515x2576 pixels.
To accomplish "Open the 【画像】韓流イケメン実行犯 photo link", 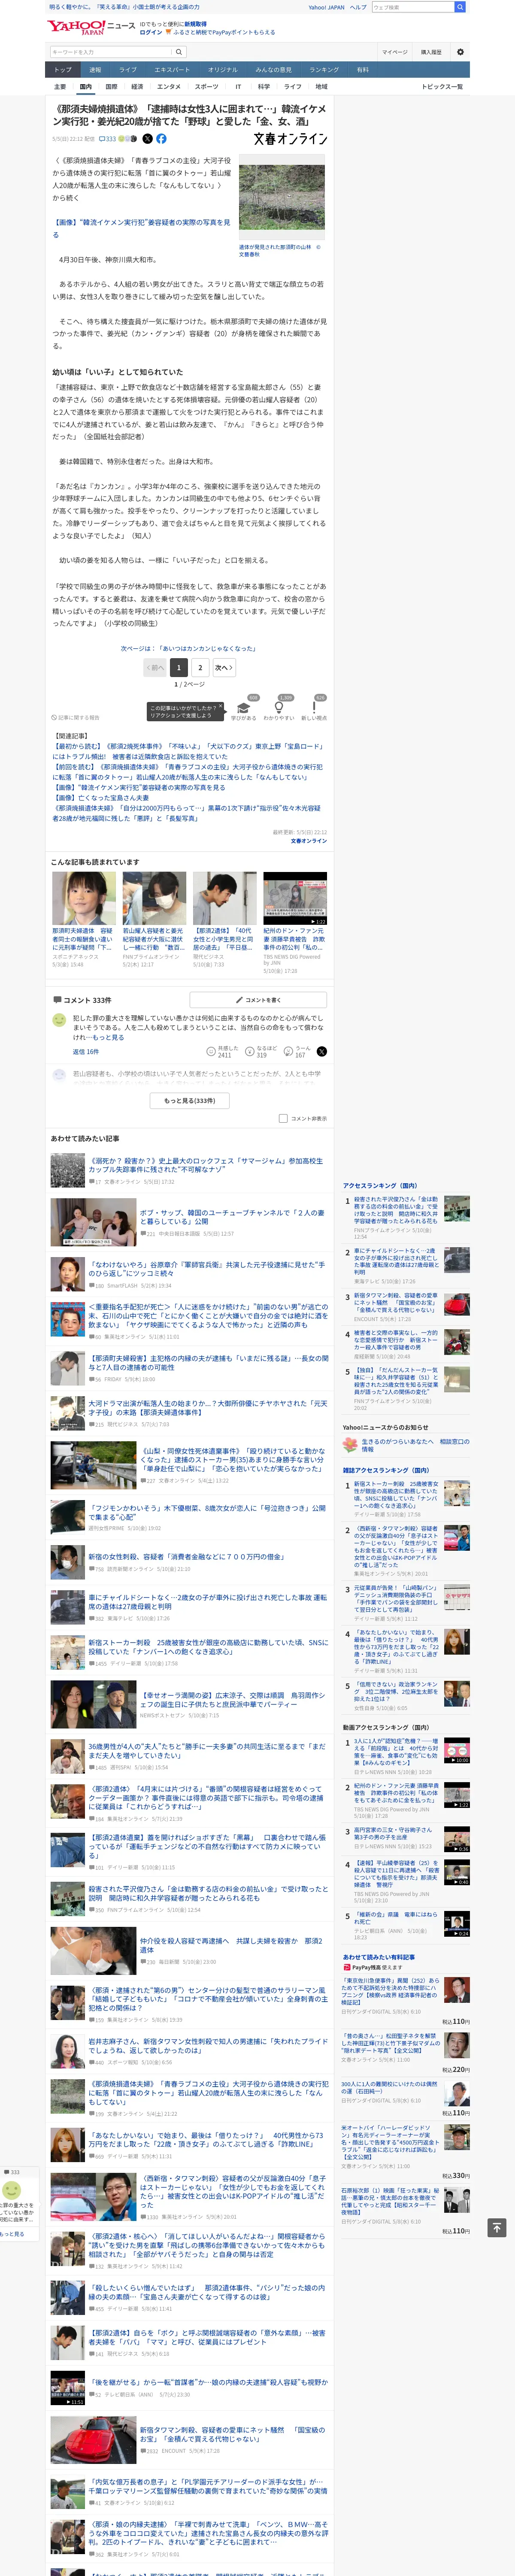I will coord(141,228).
